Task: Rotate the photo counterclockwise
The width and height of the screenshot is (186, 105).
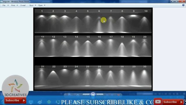Action: (x=107, y=95)
